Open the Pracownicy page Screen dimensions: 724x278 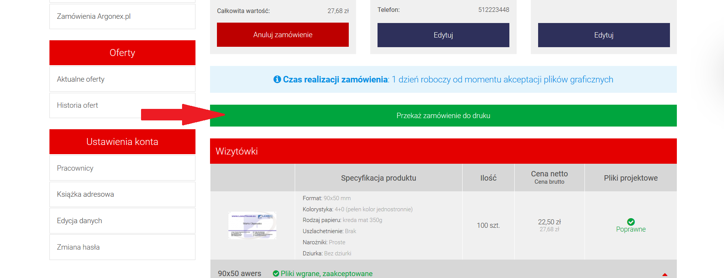click(x=122, y=168)
